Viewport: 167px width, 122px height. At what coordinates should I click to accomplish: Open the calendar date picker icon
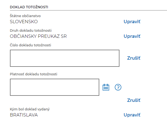(106, 87)
